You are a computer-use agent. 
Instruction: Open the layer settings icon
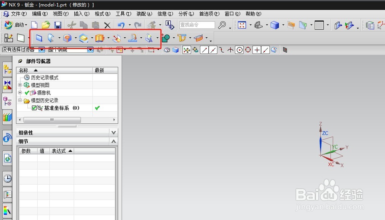click(x=370, y=25)
